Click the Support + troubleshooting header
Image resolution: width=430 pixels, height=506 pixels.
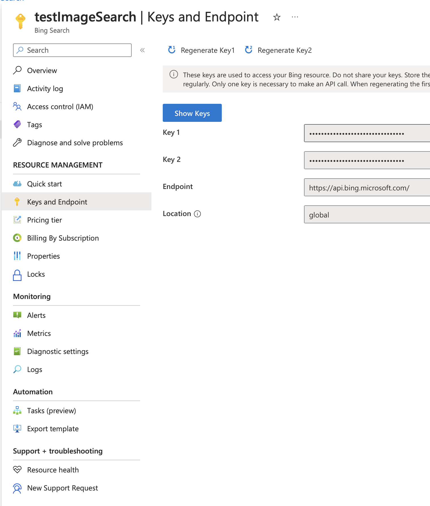(58, 451)
